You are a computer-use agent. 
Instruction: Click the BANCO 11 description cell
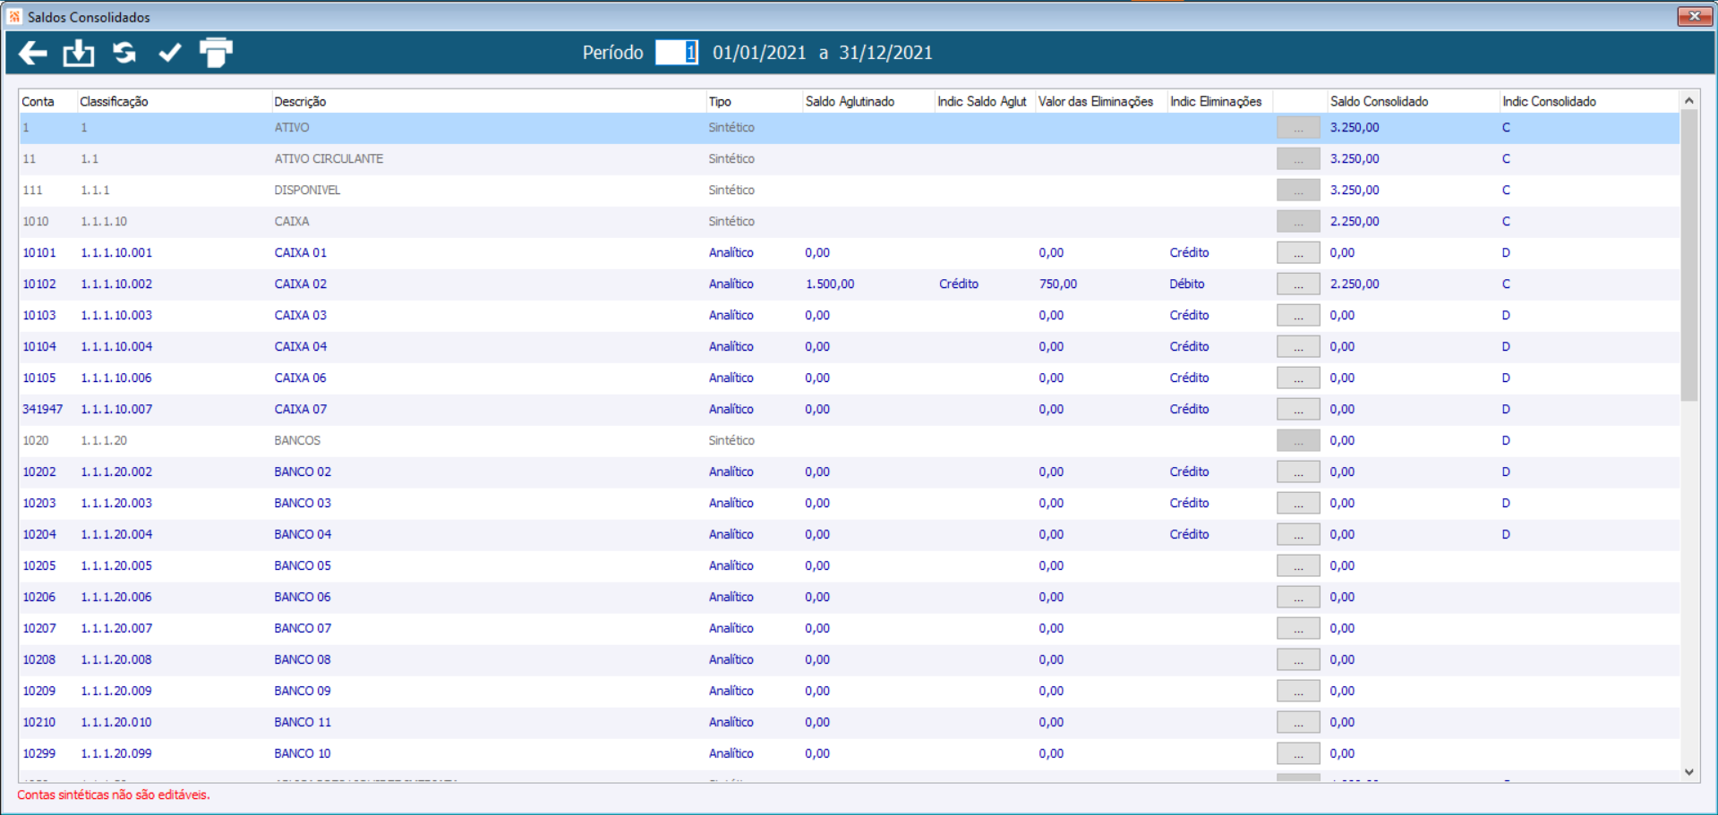click(303, 723)
